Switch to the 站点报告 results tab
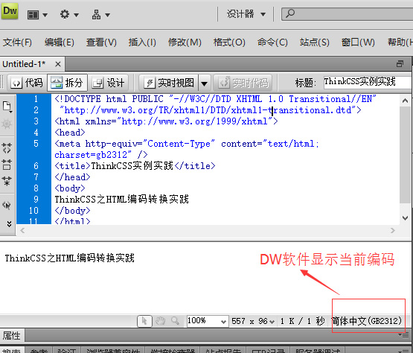This screenshot has width=413, height=353. coord(222,351)
